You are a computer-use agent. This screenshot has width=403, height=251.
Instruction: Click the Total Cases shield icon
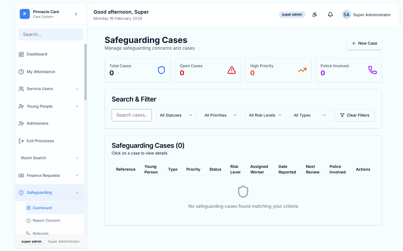tap(161, 70)
